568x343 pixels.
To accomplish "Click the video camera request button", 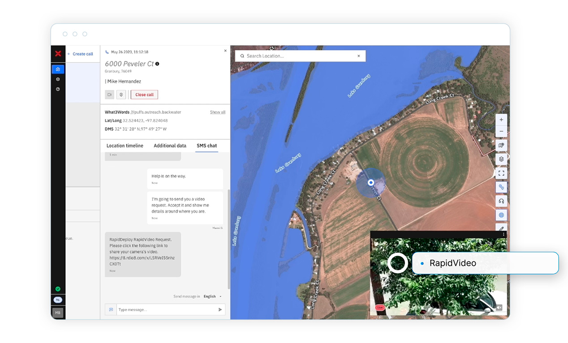I will coord(110,94).
